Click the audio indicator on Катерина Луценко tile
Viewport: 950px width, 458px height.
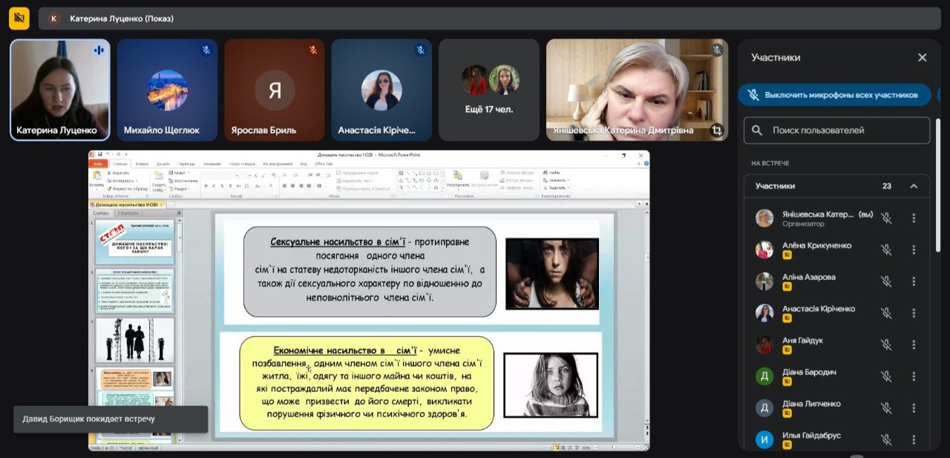(x=98, y=50)
